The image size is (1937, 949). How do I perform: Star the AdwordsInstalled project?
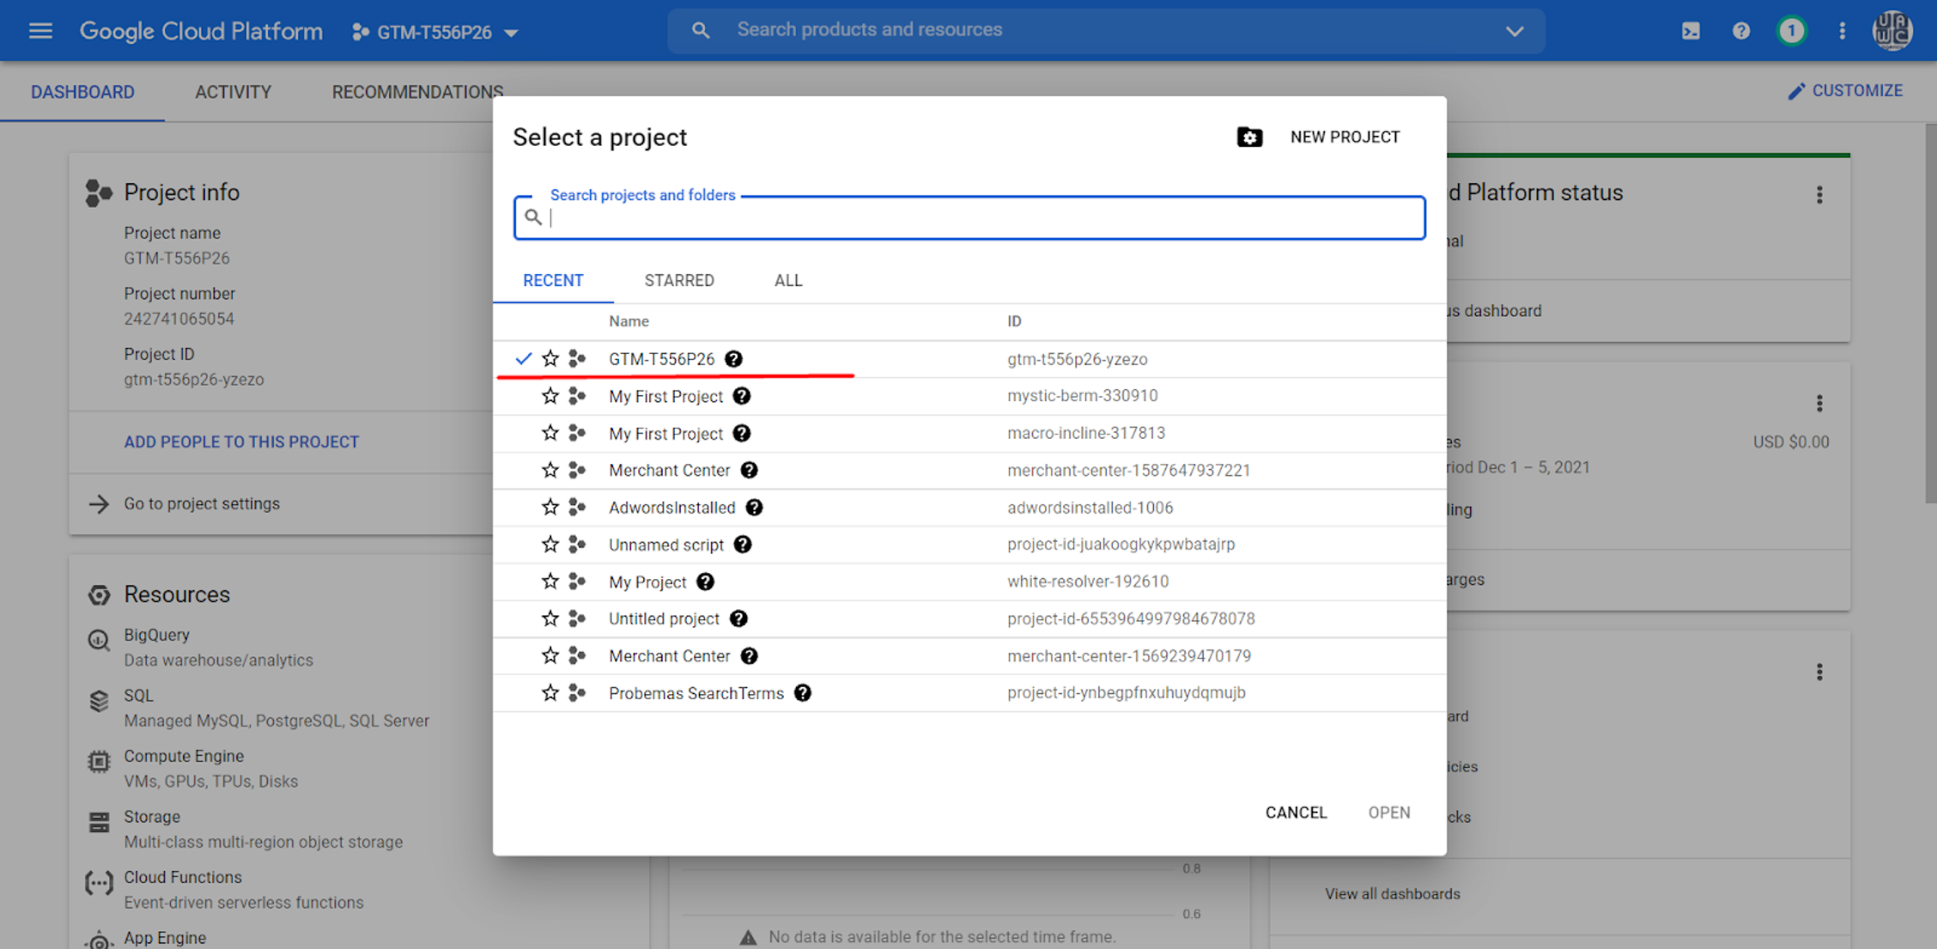[x=550, y=507]
